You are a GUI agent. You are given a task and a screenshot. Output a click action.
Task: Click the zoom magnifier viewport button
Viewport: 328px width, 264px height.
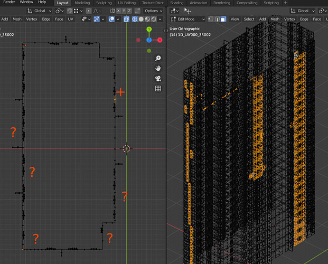click(158, 58)
